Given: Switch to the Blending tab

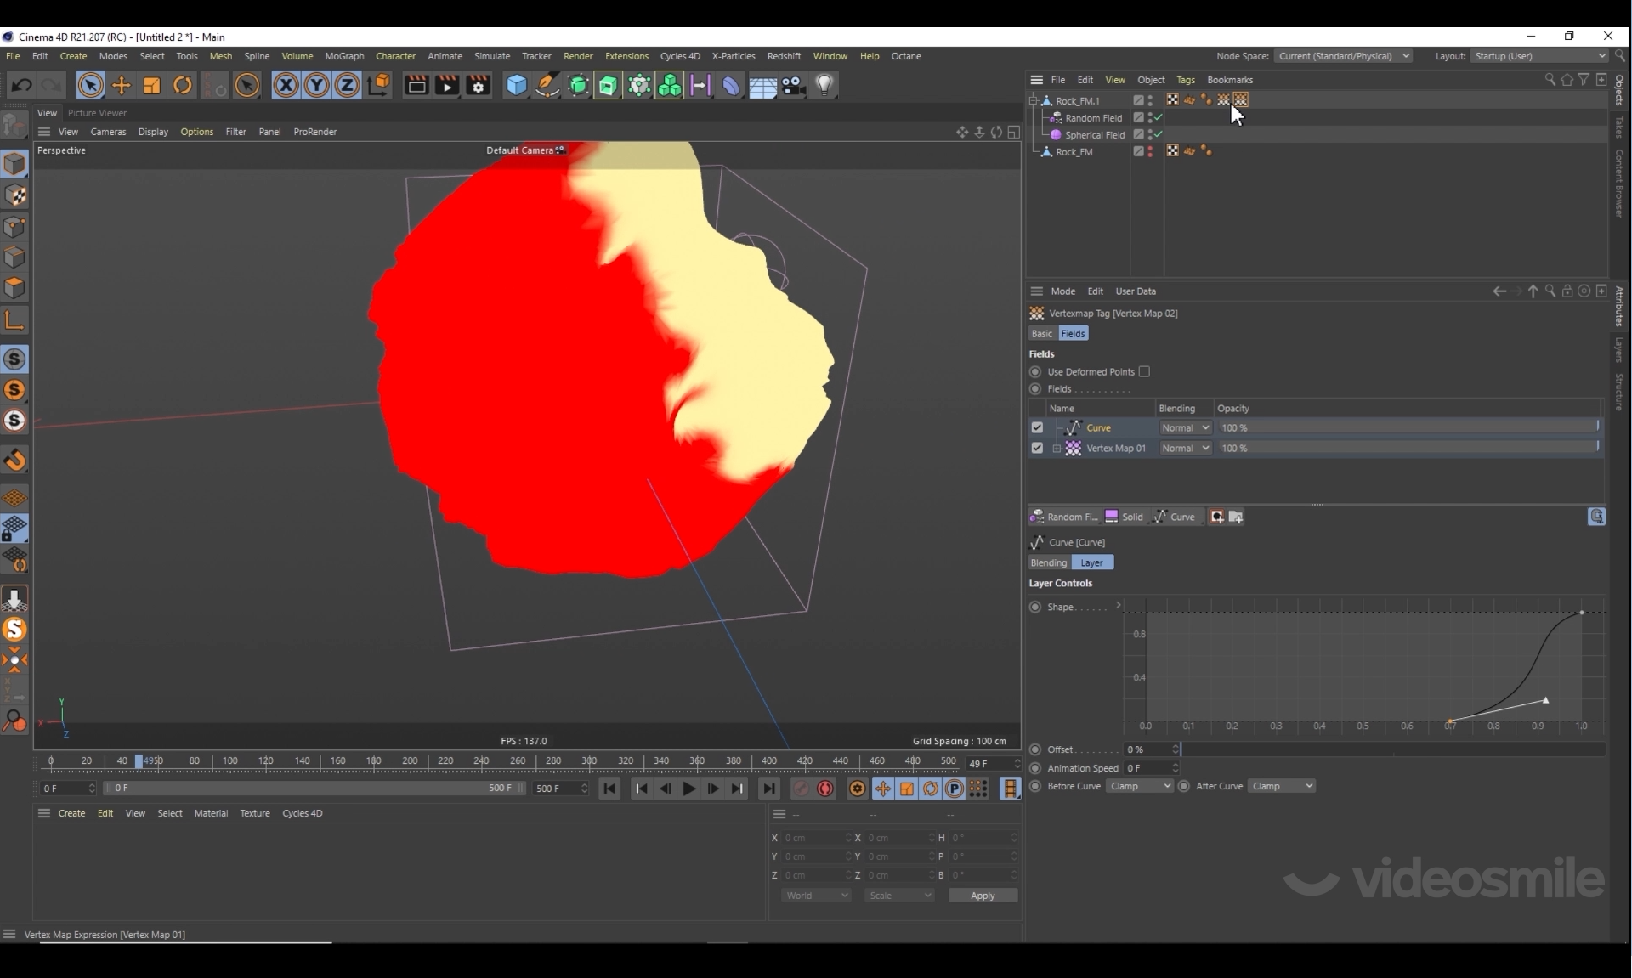Looking at the screenshot, I should coord(1048,562).
